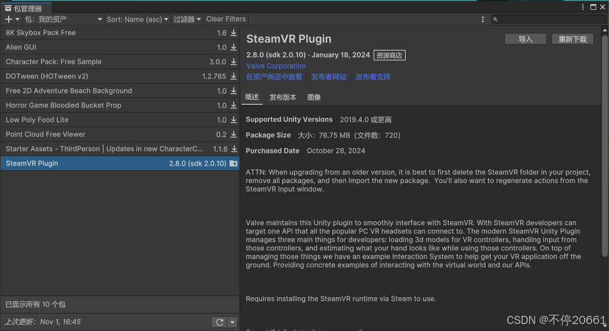Select Alien GUI package
The width and height of the screenshot is (609, 331).
[x=120, y=48]
